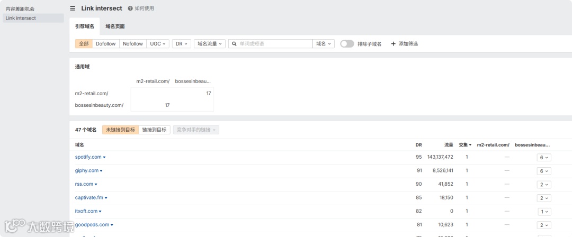The height and width of the screenshot is (237, 572).
Task: Open the 域名流量 dropdown
Action: 210,44
